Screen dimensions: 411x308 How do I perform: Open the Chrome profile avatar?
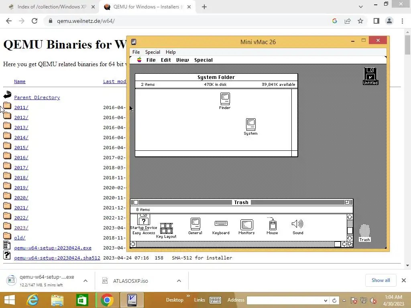[x=389, y=21]
